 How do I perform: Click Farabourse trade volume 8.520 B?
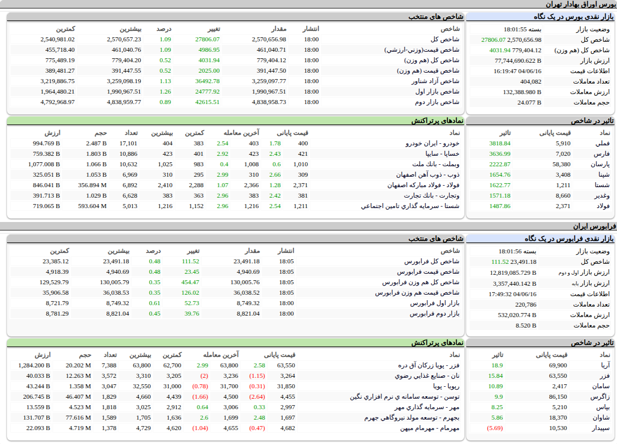click(525, 326)
